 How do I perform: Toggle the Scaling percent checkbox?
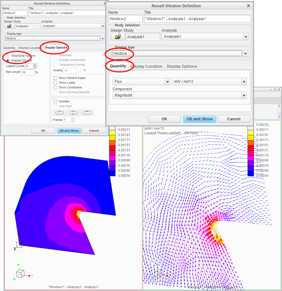[80, 70]
